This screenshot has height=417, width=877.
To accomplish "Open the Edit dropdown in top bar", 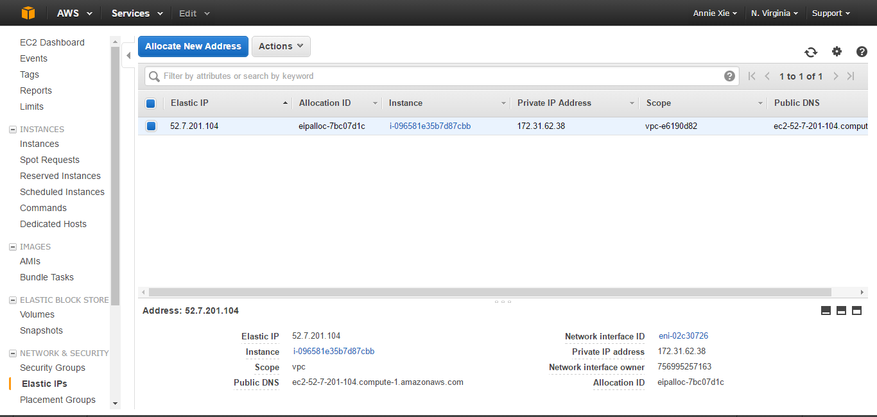I will (194, 13).
